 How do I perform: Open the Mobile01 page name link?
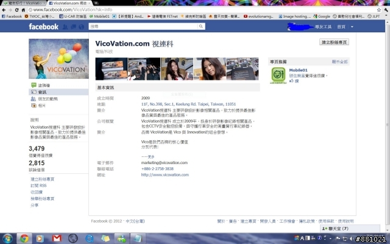(x=298, y=70)
